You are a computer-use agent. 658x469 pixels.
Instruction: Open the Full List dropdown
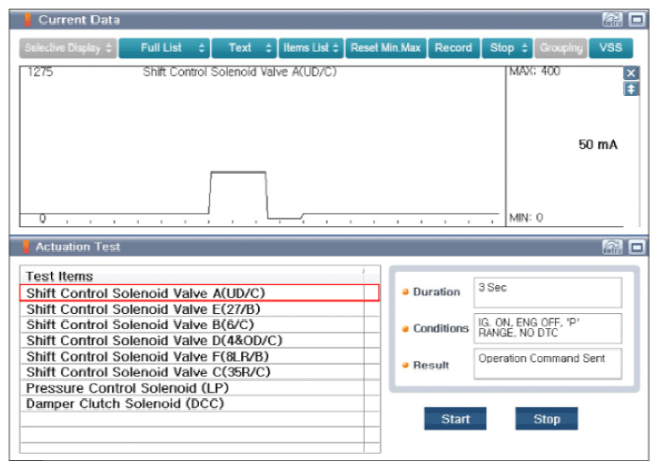coord(165,48)
